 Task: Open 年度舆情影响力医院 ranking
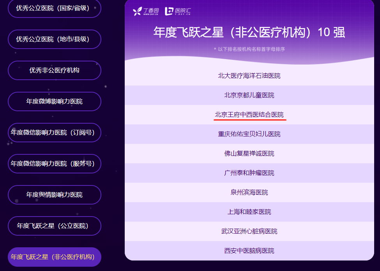tap(54, 195)
